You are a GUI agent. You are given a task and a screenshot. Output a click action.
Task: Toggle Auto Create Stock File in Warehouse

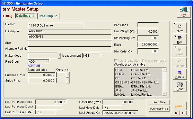116,60
